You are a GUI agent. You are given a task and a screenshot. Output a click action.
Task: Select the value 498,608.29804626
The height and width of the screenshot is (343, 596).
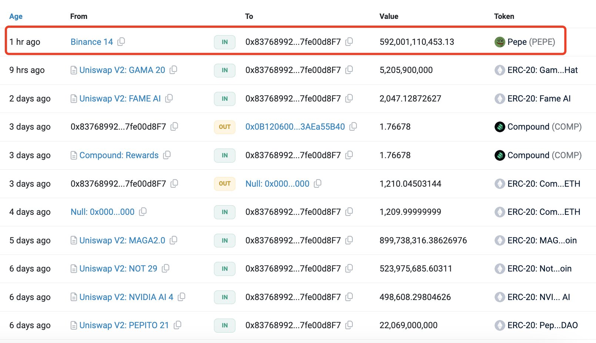[415, 297]
